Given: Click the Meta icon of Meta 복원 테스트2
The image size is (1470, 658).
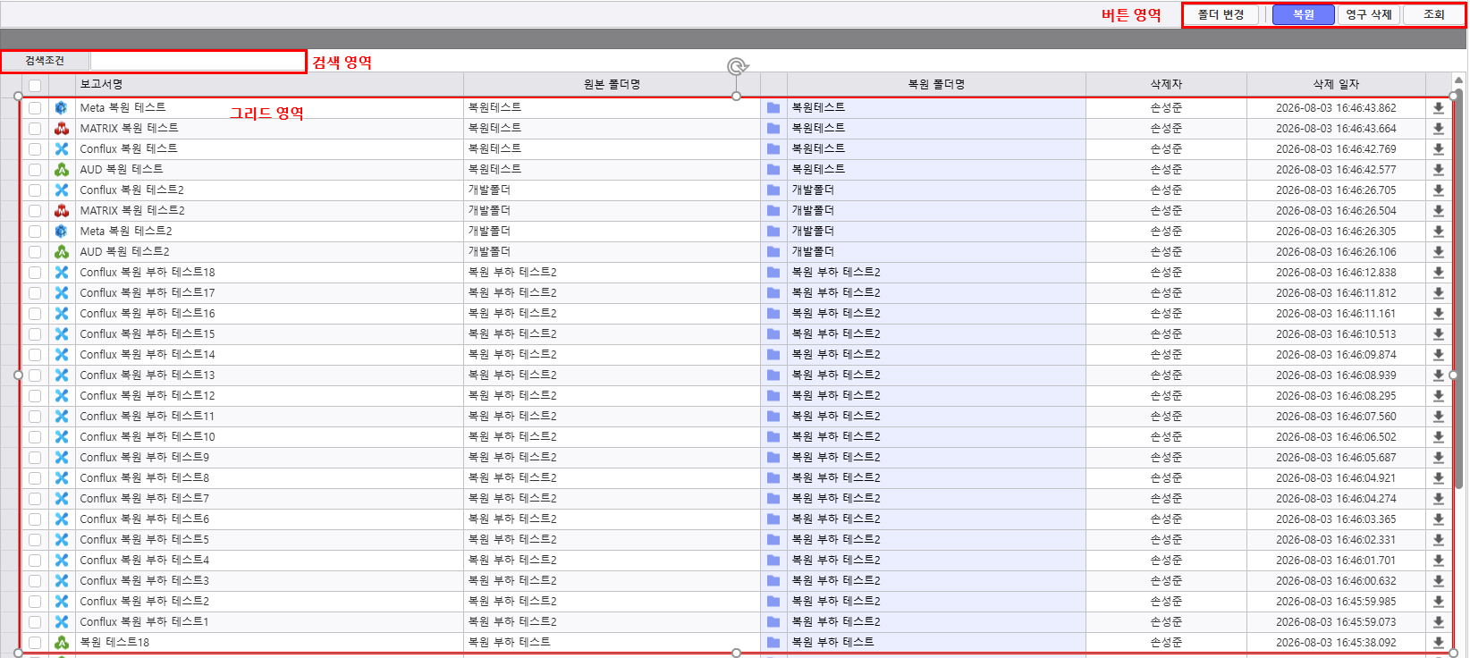Looking at the screenshot, I should 62,231.
